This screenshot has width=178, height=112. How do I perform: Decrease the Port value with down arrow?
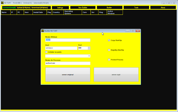(x=89, y=49)
